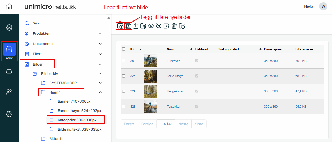This screenshot has width=332, height=142.
Task: Click the trash can delete icon
Action: pyautogui.click(x=174, y=26)
